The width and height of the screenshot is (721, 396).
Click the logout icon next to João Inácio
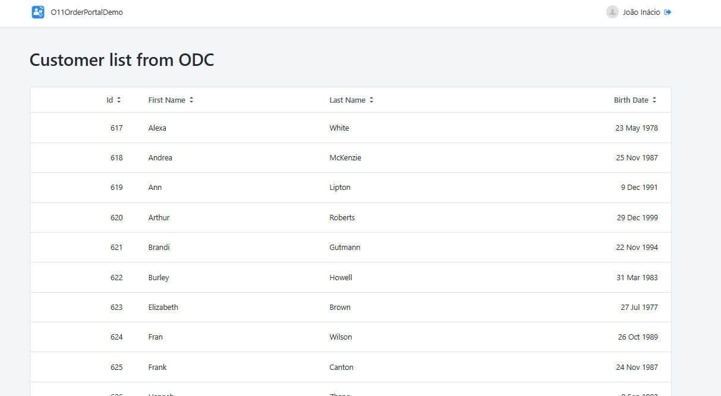(x=667, y=11)
